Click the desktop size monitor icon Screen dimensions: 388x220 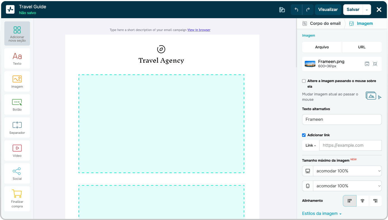pyautogui.click(x=307, y=171)
